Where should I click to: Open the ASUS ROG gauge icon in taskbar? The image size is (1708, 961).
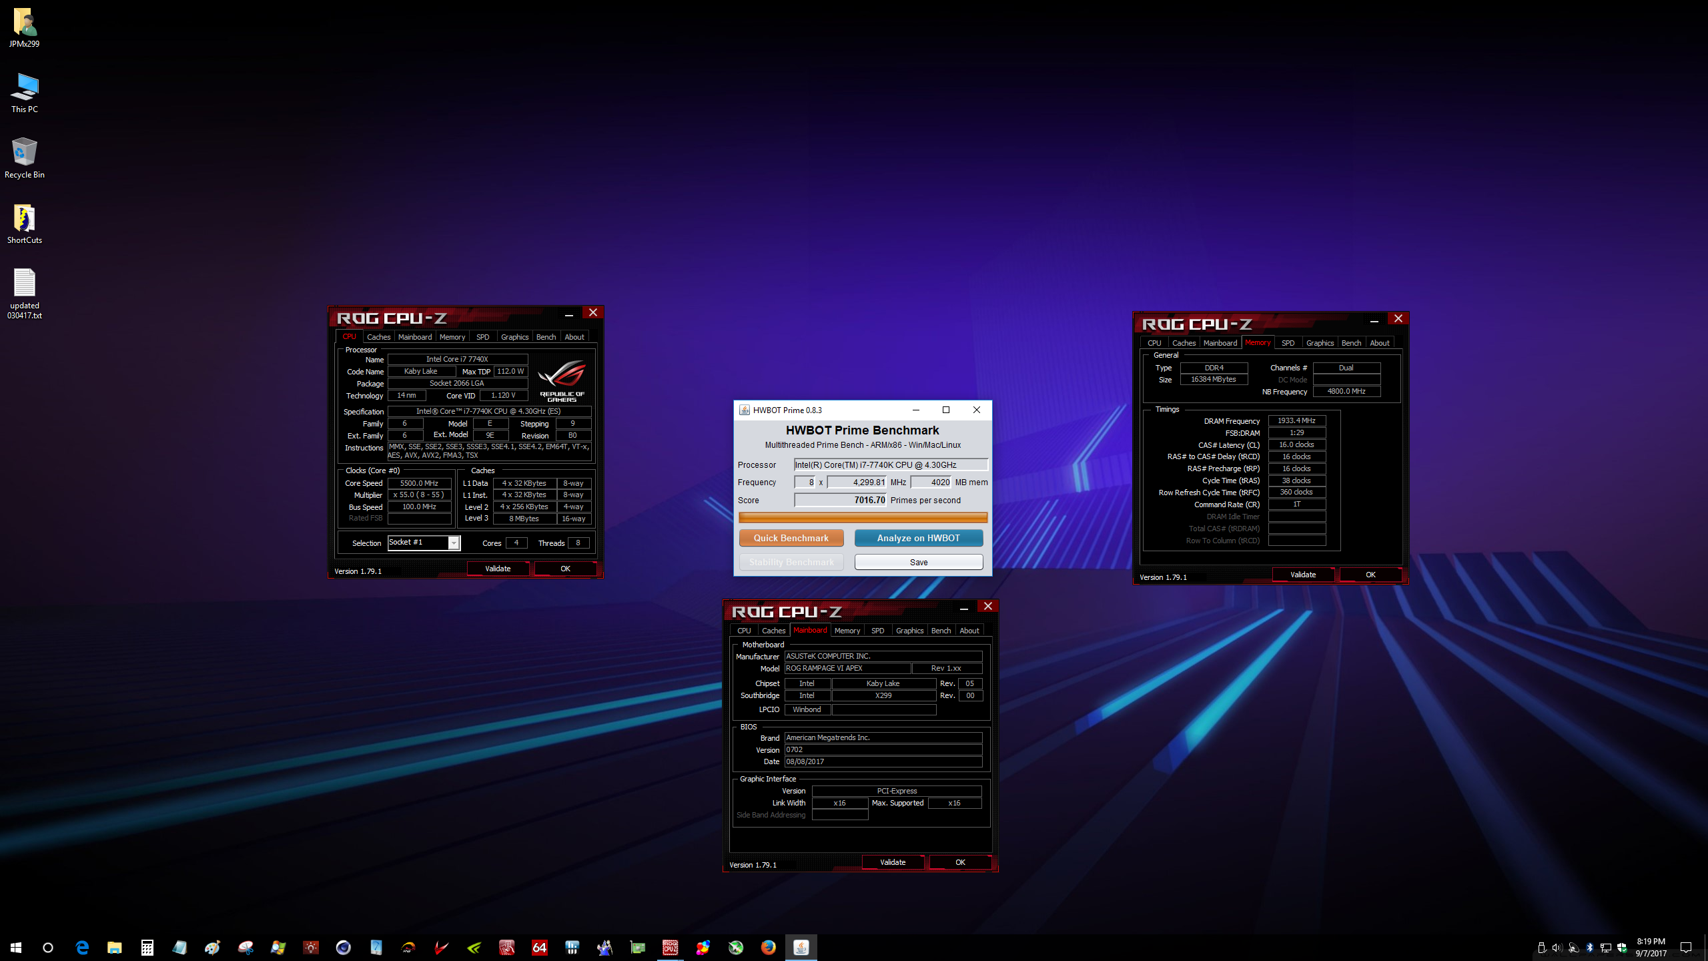(408, 947)
